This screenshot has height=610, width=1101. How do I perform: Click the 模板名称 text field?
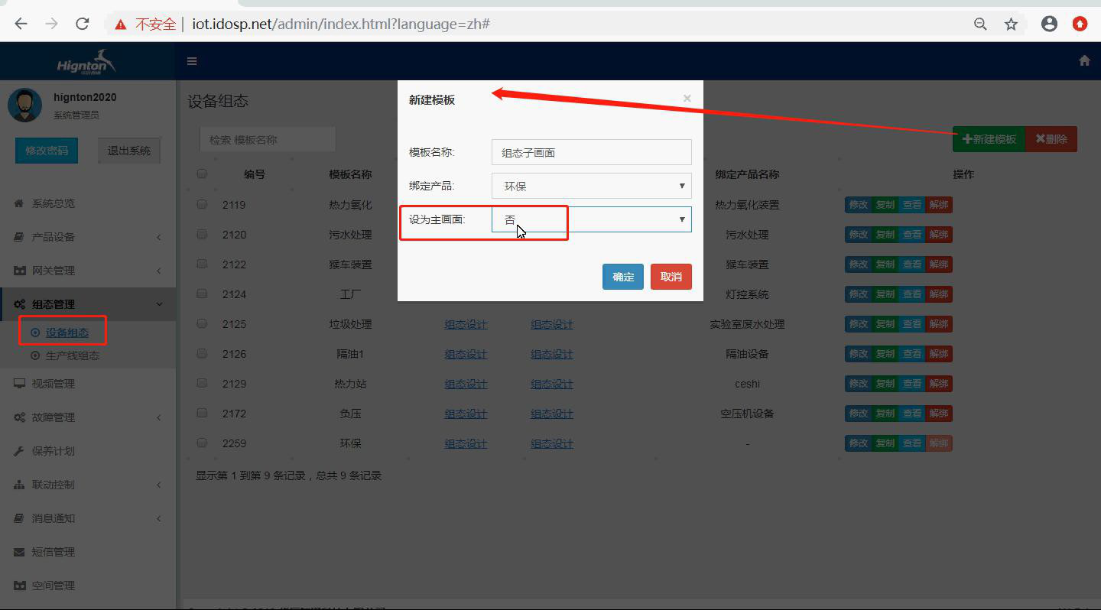(591, 152)
